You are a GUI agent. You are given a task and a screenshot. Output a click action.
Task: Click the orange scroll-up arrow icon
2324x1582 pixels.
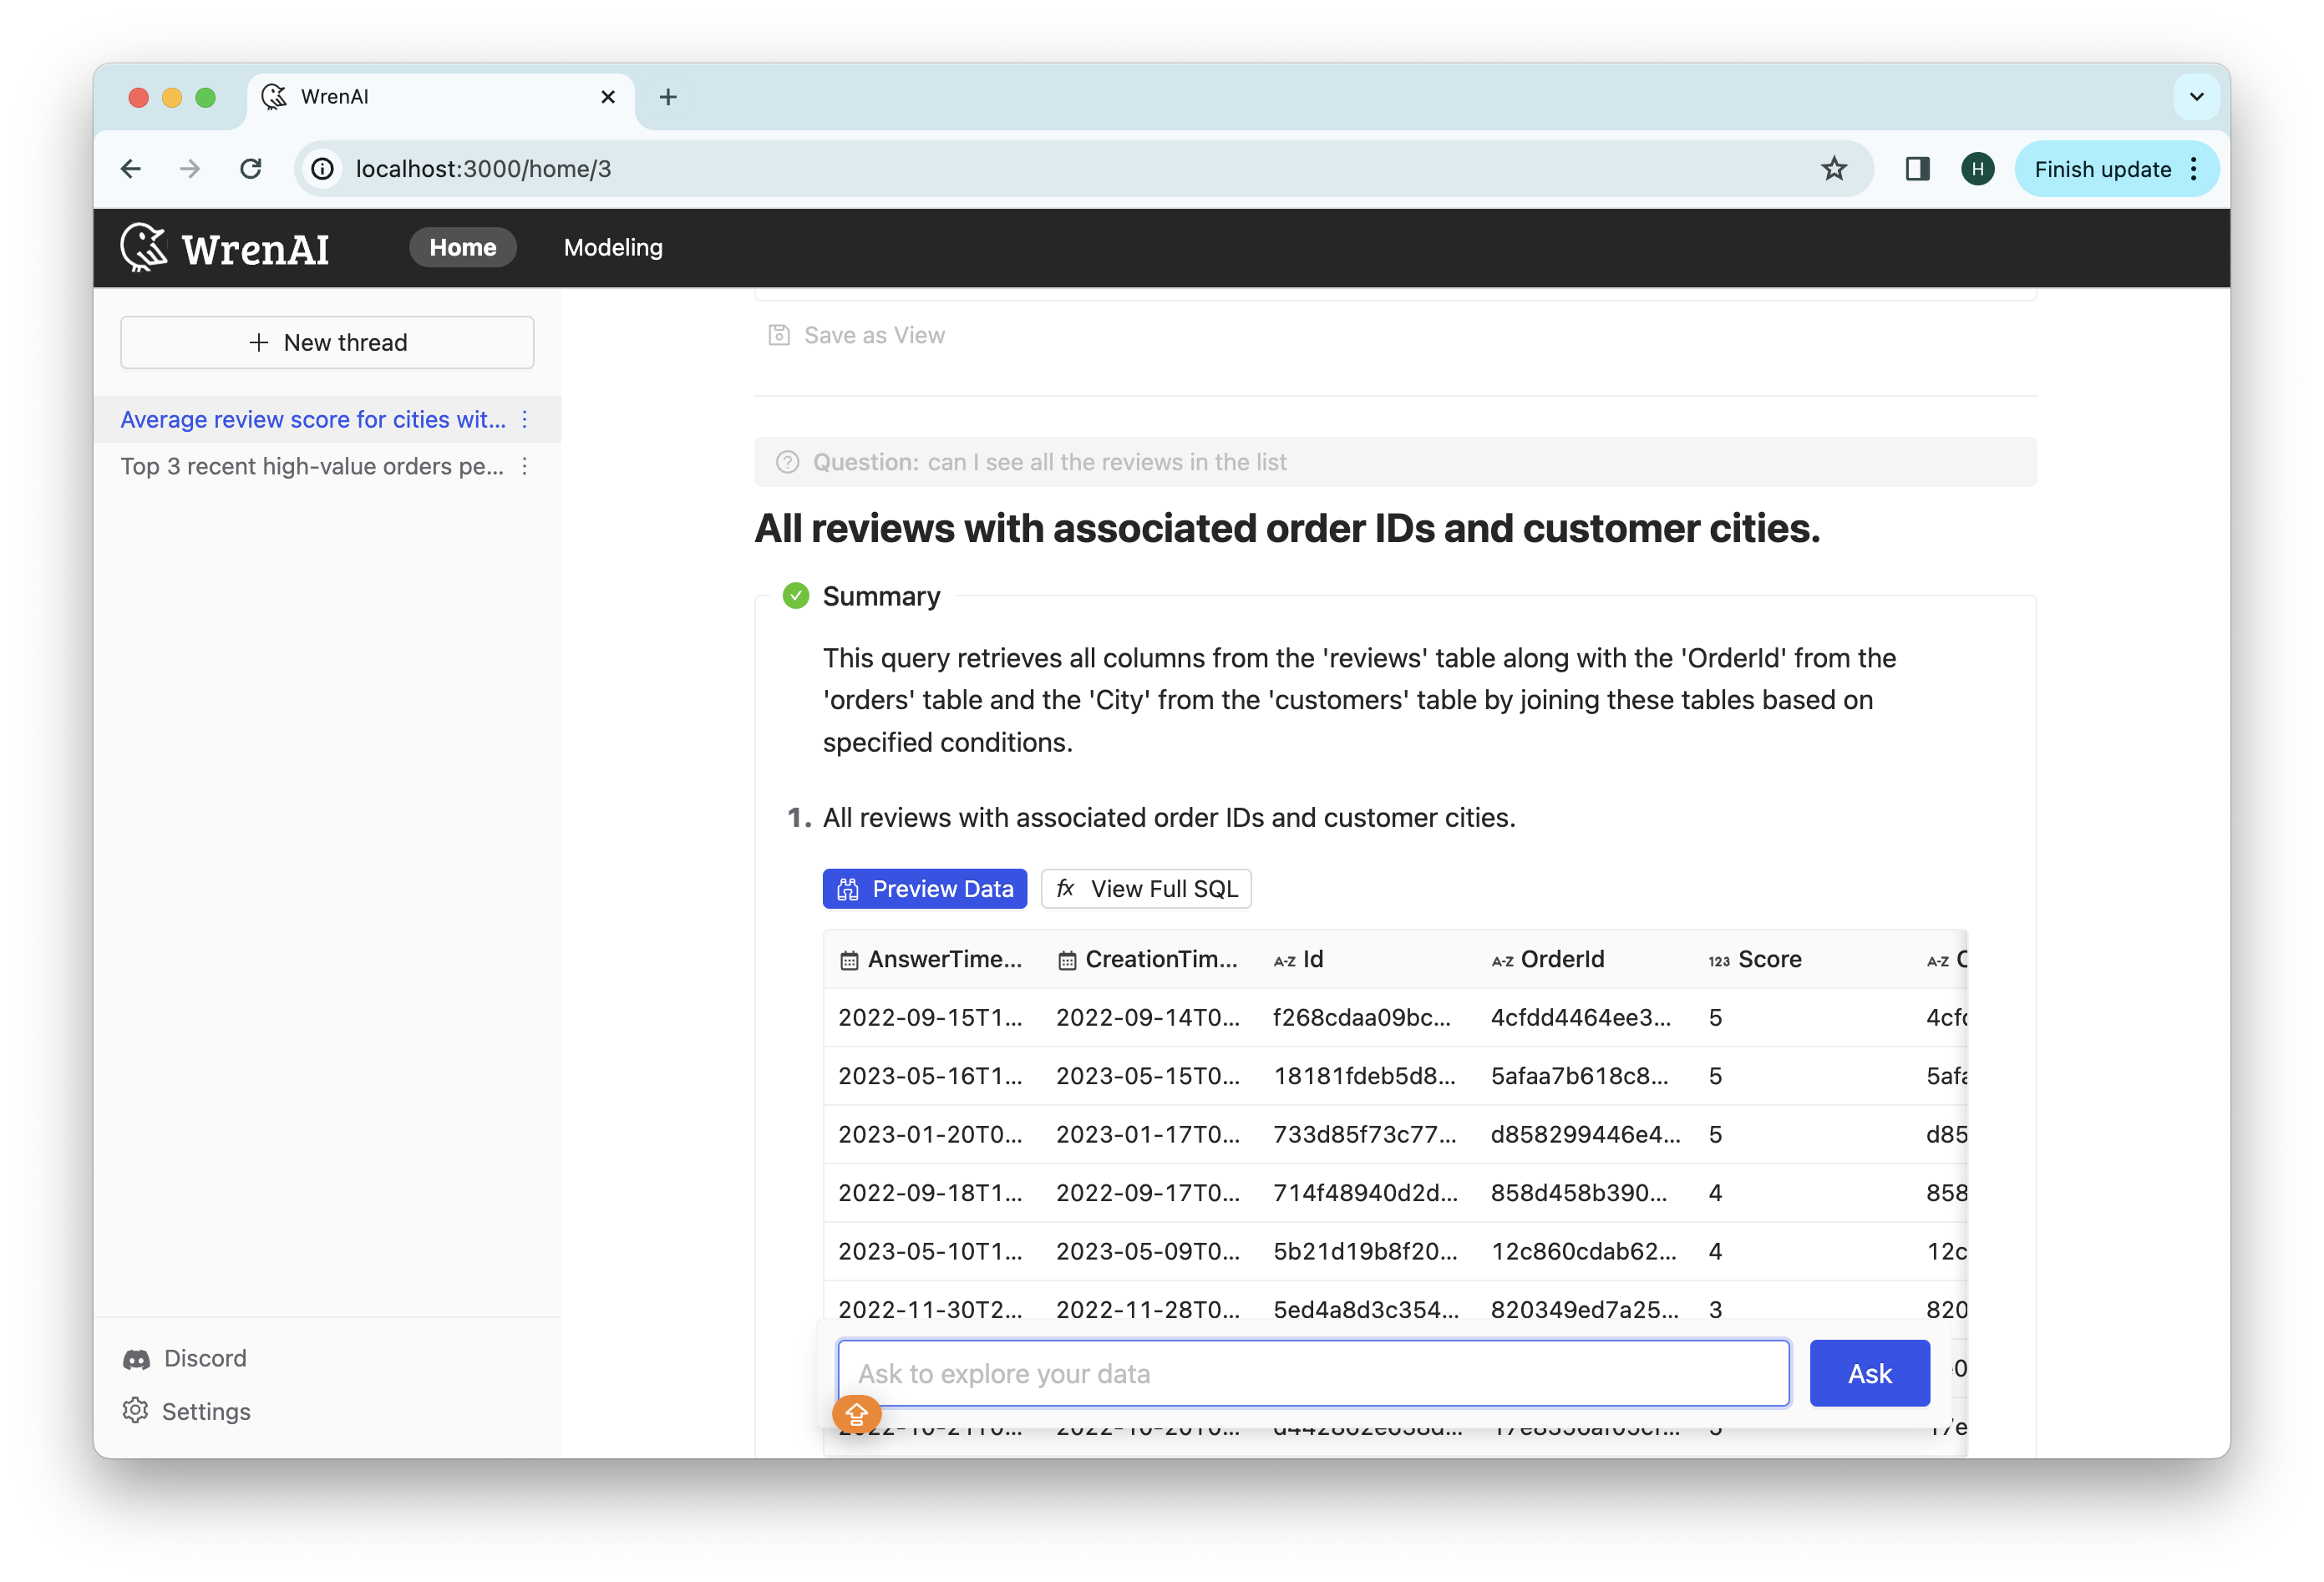[856, 1413]
